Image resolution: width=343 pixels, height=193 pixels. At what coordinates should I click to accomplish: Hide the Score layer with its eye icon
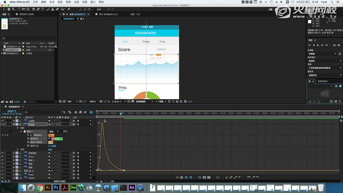pyautogui.click(x=2, y=156)
